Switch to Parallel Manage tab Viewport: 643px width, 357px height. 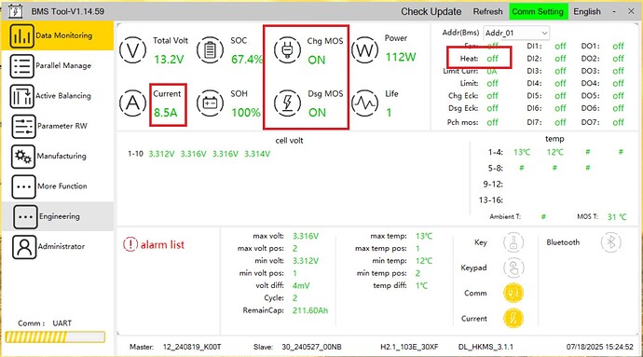coord(58,66)
